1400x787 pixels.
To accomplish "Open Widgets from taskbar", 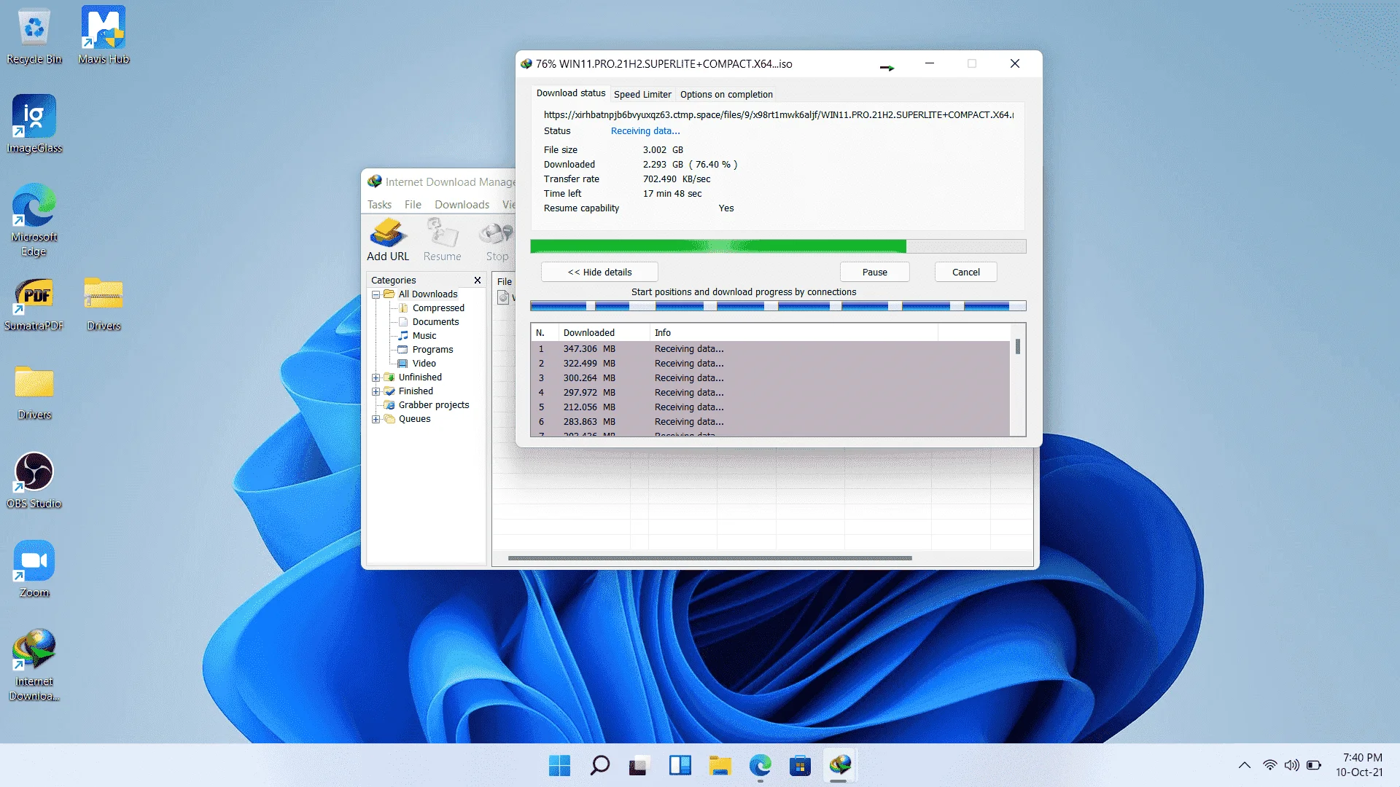I will (x=680, y=765).
